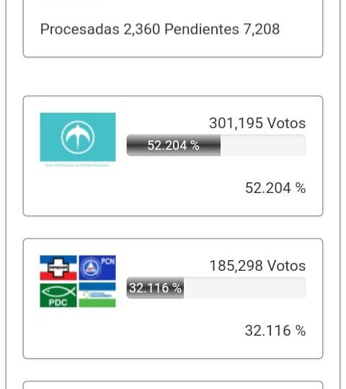Viewport: 346px width, 389px height.
Task: Click the Pendientes 7,208 count text
Action: (222, 30)
